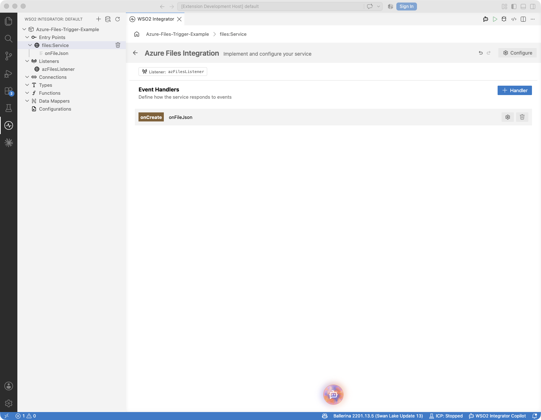This screenshot has width=541, height=420.
Task: Split the editor using the split icon
Action: pos(523,19)
